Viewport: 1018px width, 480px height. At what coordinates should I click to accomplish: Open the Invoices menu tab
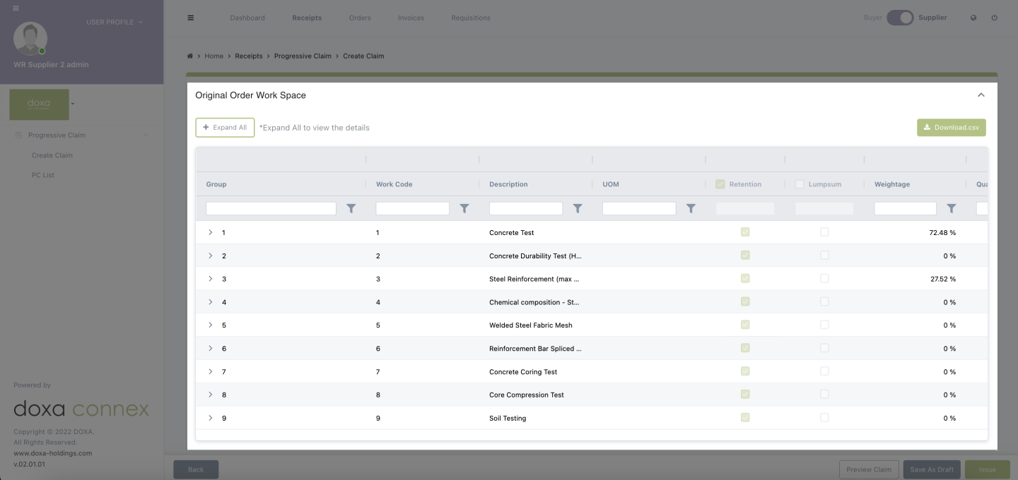pyautogui.click(x=411, y=18)
